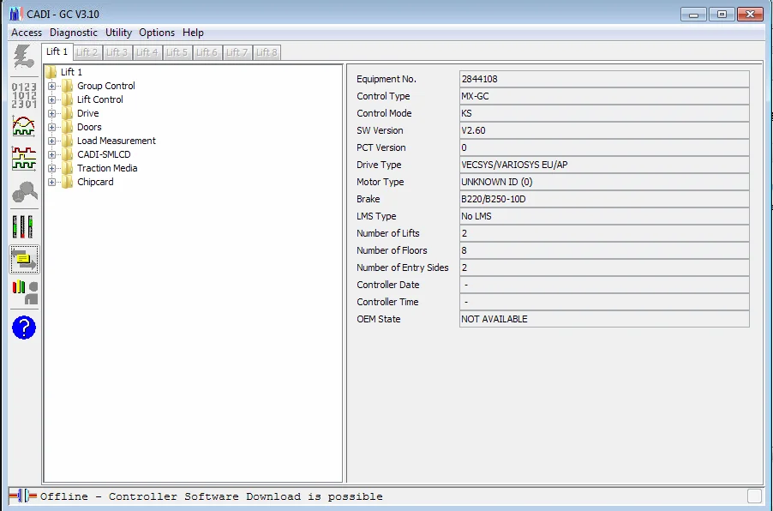Expand the Doors tree node
Viewport: 773px width, 511px height.
51,127
